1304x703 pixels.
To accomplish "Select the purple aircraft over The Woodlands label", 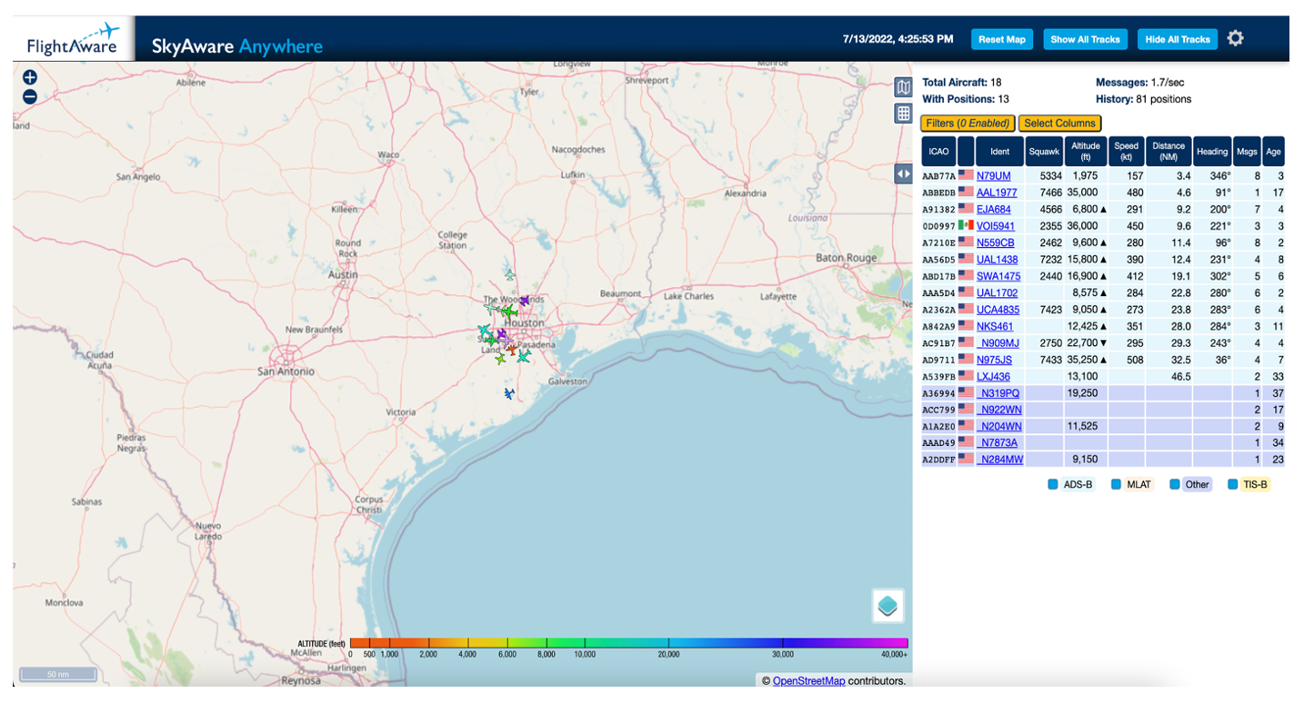I will coord(525,301).
